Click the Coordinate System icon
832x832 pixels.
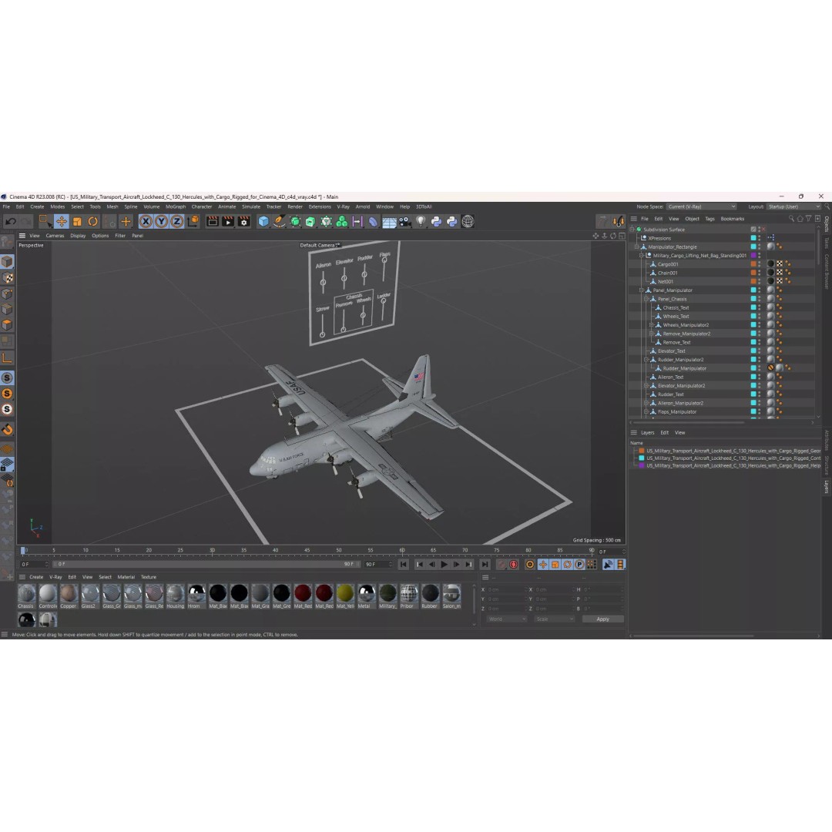click(193, 221)
